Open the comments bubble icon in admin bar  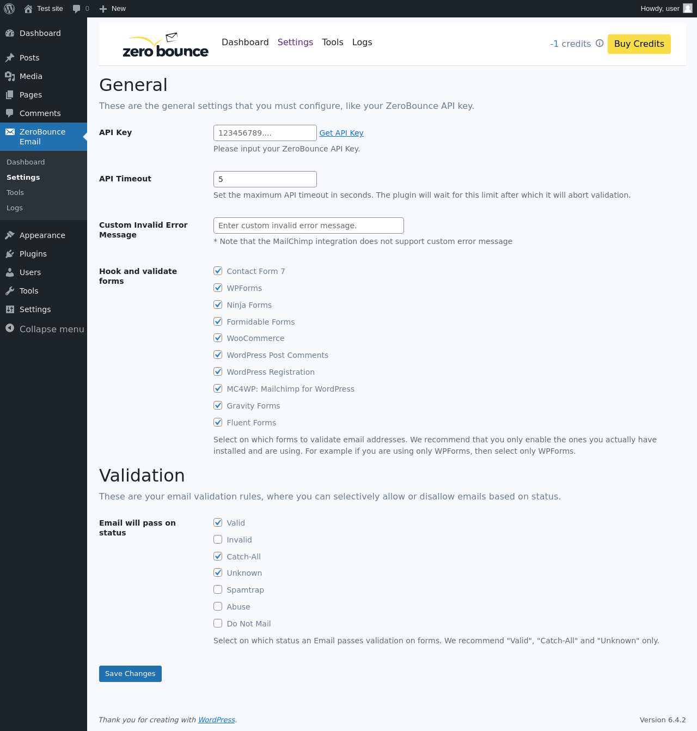[x=76, y=9]
